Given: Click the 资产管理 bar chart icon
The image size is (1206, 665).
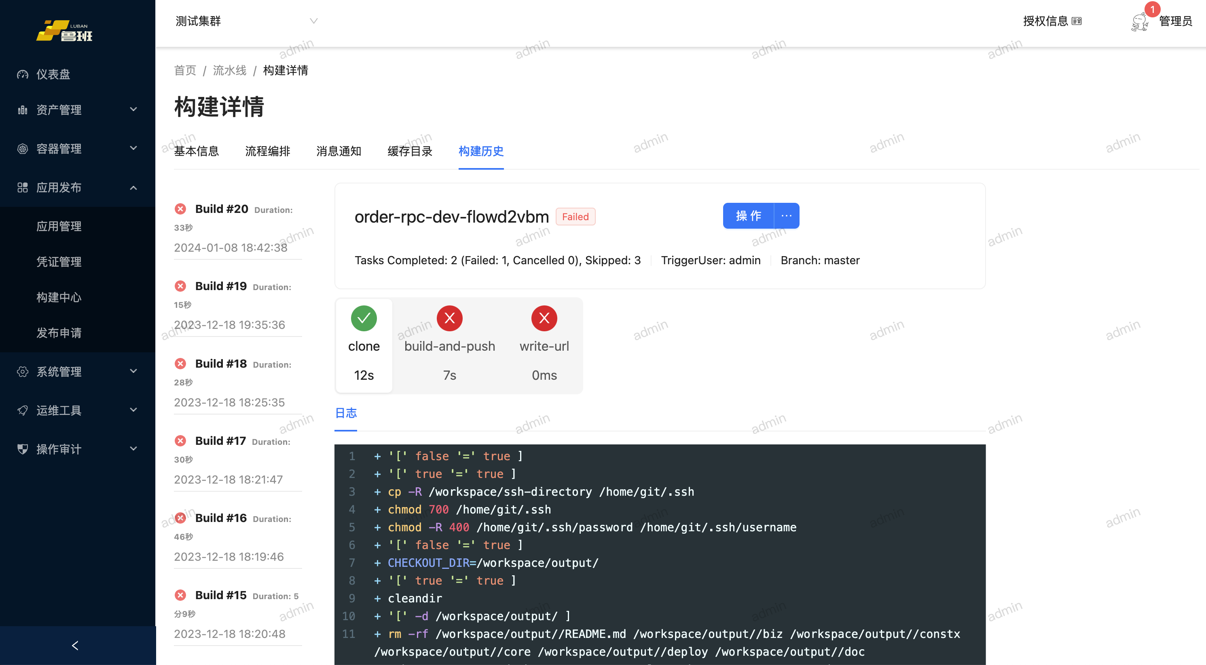Looking at the screenshot, I should [23, 110].
